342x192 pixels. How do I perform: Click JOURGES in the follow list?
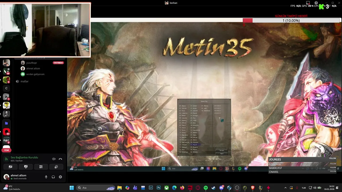tap(275, 159)
